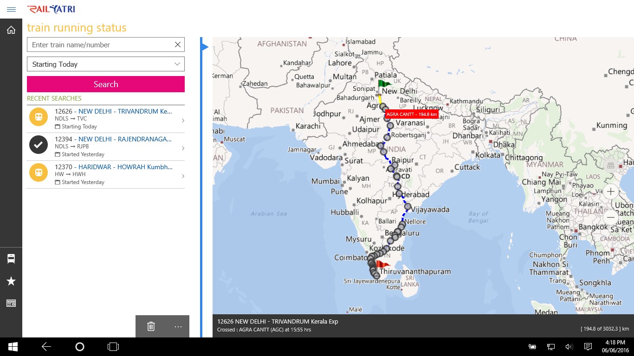Select checkmark icon for 12394 Rajendranagar train
The image size is (634, 356).
tap(39, 144)
